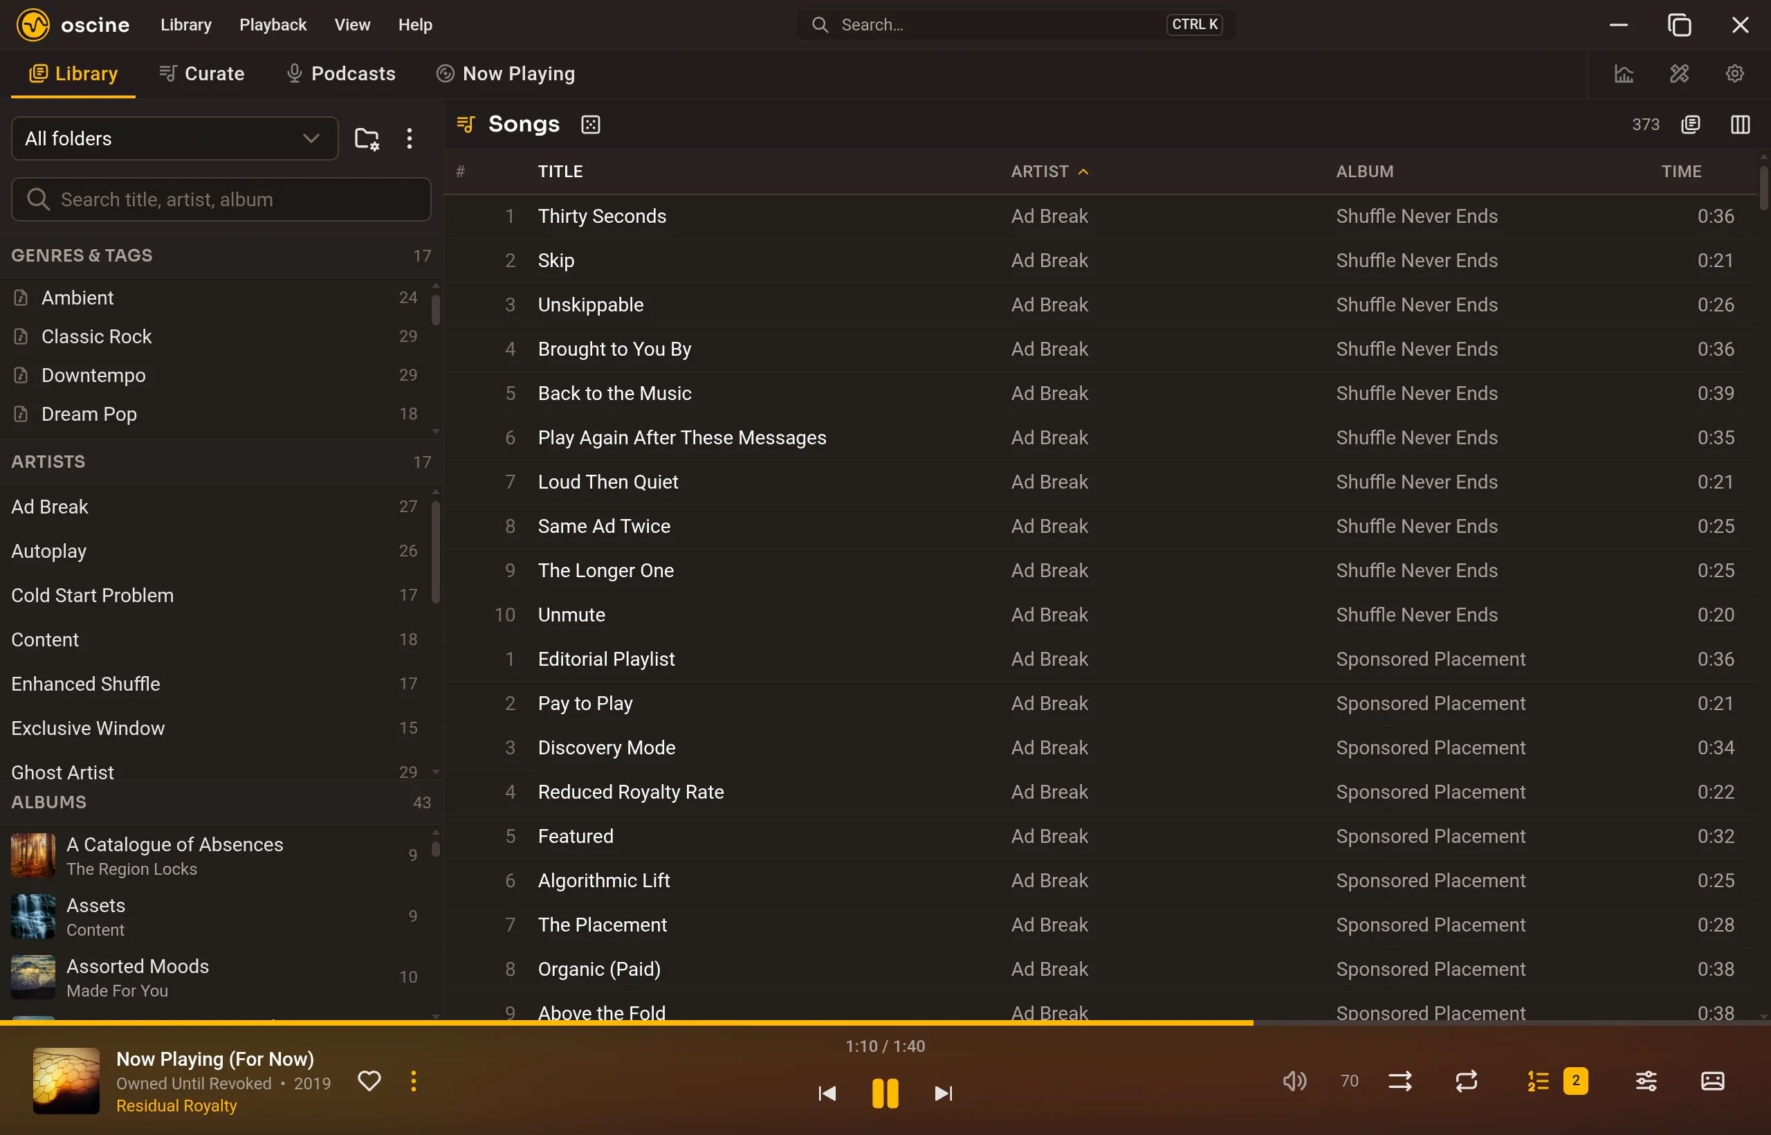
Task: Sort by the TITLE column header
Action: click(x=560, y=172)
